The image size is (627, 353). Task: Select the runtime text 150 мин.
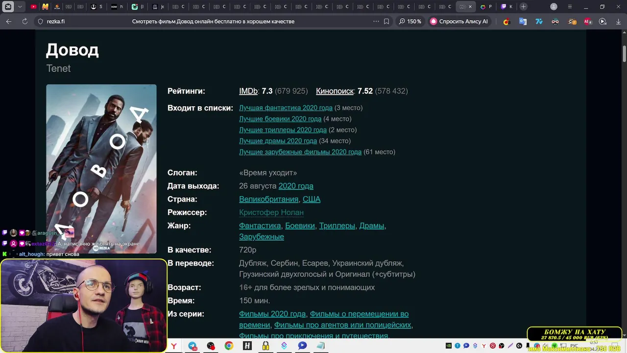point(255,301)
